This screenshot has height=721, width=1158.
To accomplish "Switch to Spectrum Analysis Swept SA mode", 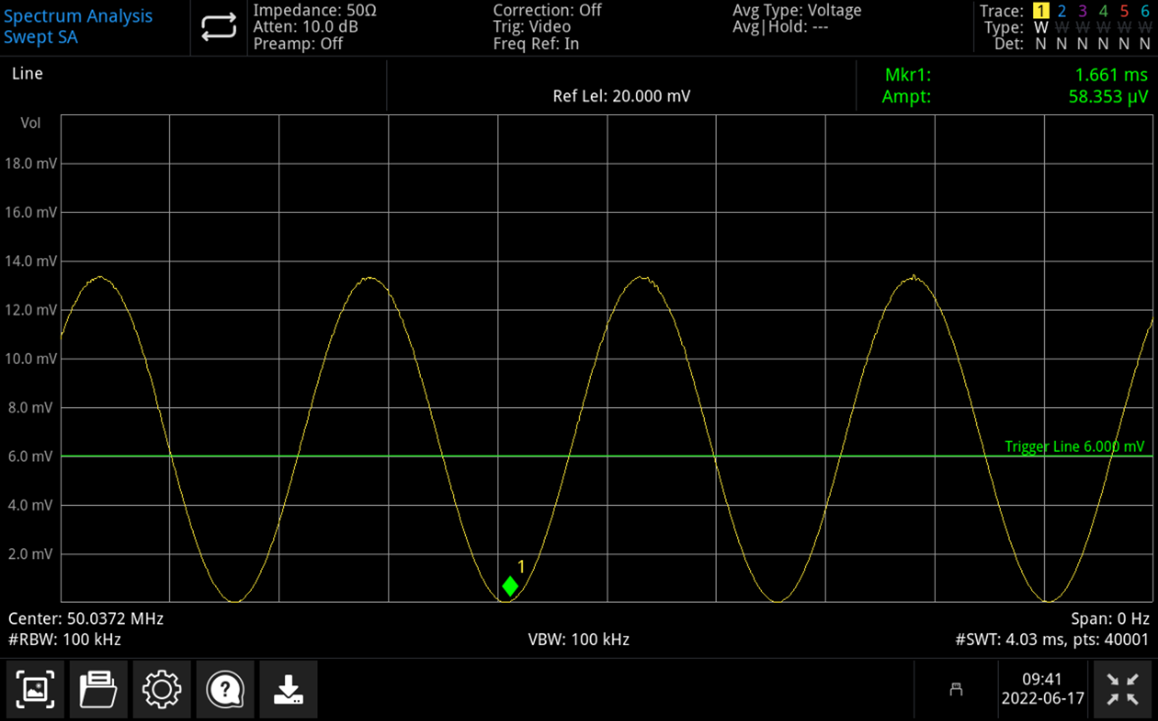I will 78,26.
